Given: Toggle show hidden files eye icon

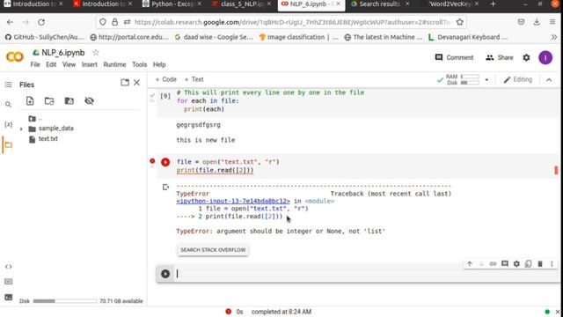Looking at the screenshot, I should [x=89, y=101].
